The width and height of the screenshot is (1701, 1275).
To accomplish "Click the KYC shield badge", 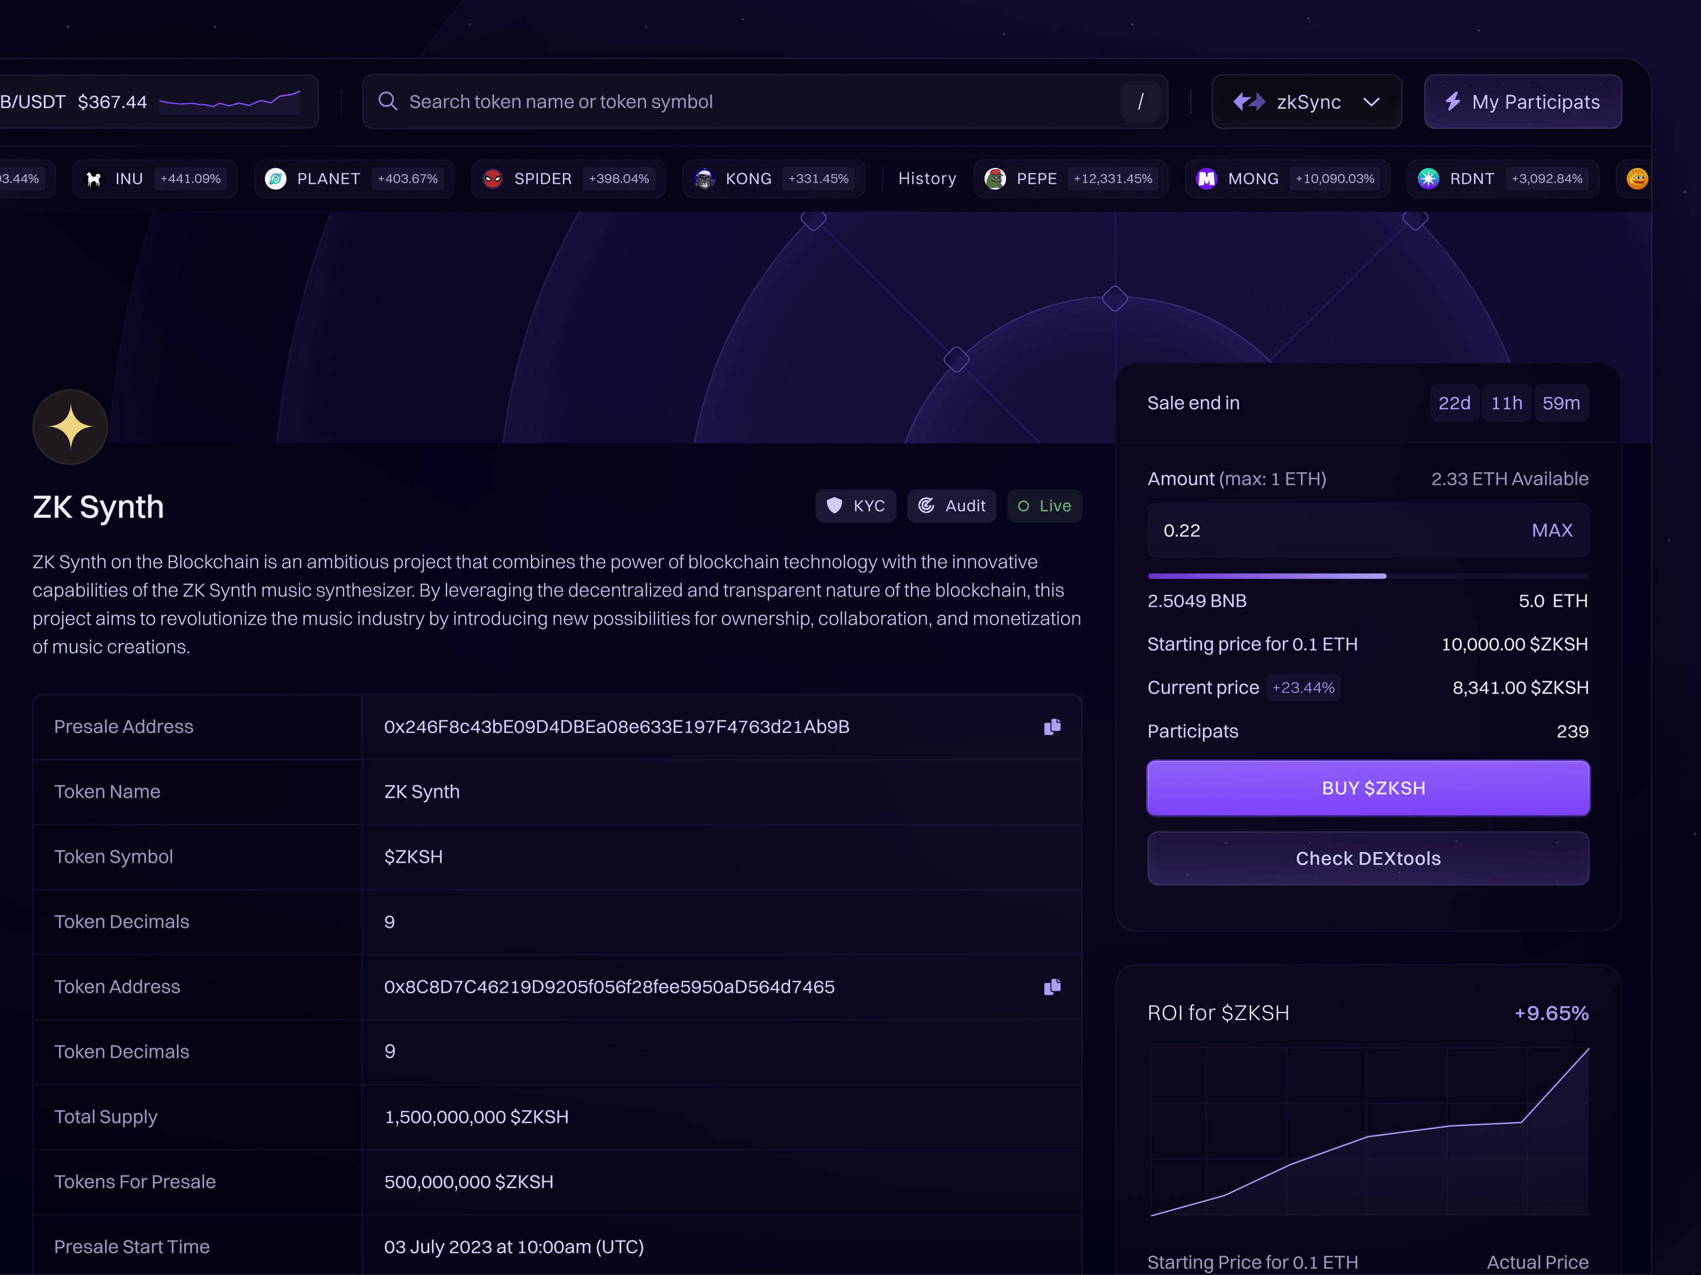I will (855, 506).
